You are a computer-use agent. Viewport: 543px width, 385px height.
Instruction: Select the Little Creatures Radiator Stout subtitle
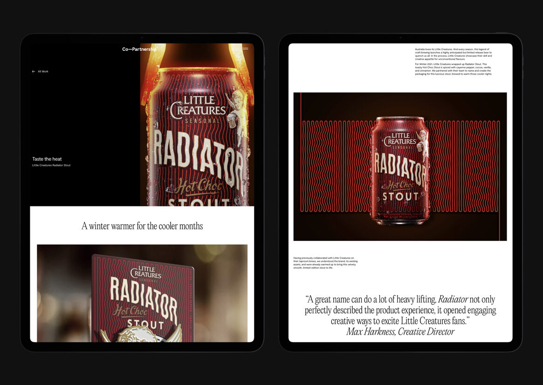pyautogui.click(x=51, y=165)
